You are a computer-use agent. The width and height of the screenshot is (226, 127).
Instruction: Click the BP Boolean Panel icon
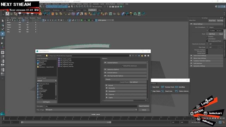pos(163,87)
